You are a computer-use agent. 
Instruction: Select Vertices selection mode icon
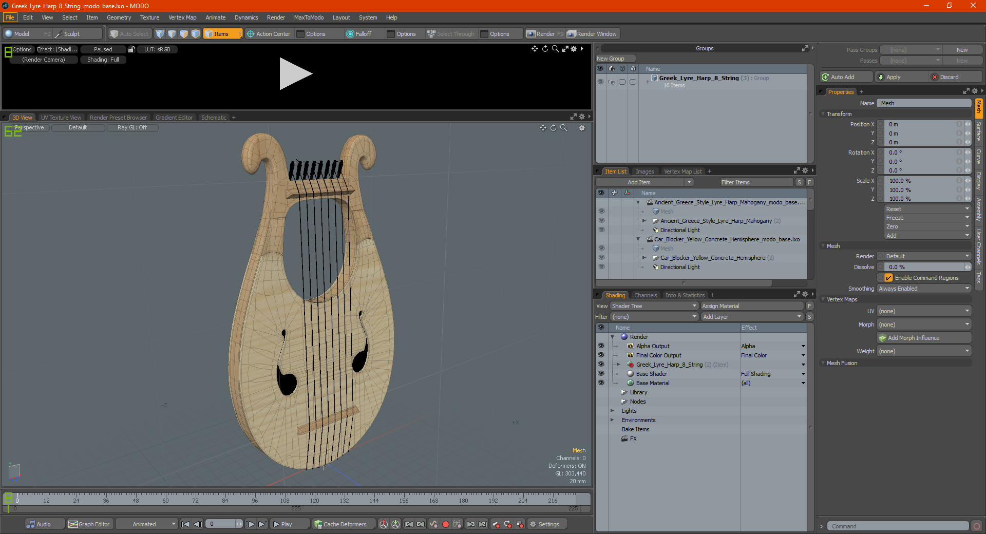point(160,34)
